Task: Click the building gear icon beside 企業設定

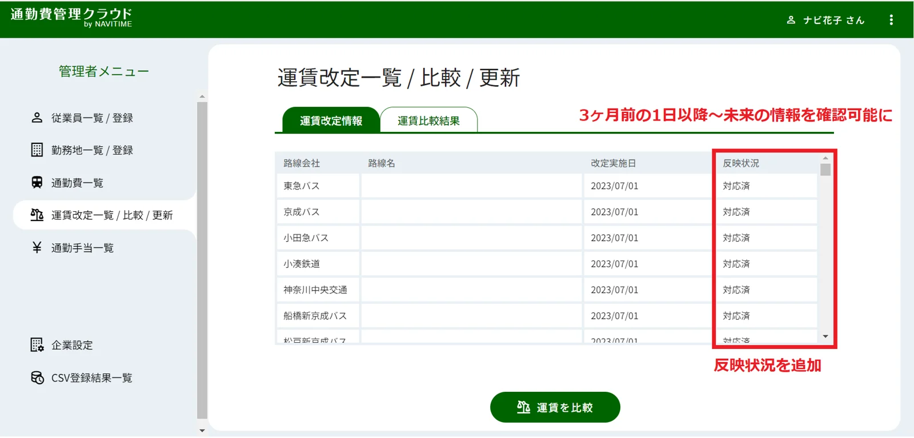Action: [37, 345]
